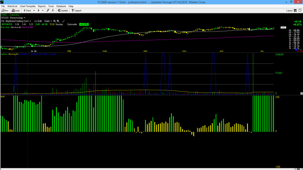Open the Databank menu
Viewport: 303px width, 170px height.
(x=61, y=6)
